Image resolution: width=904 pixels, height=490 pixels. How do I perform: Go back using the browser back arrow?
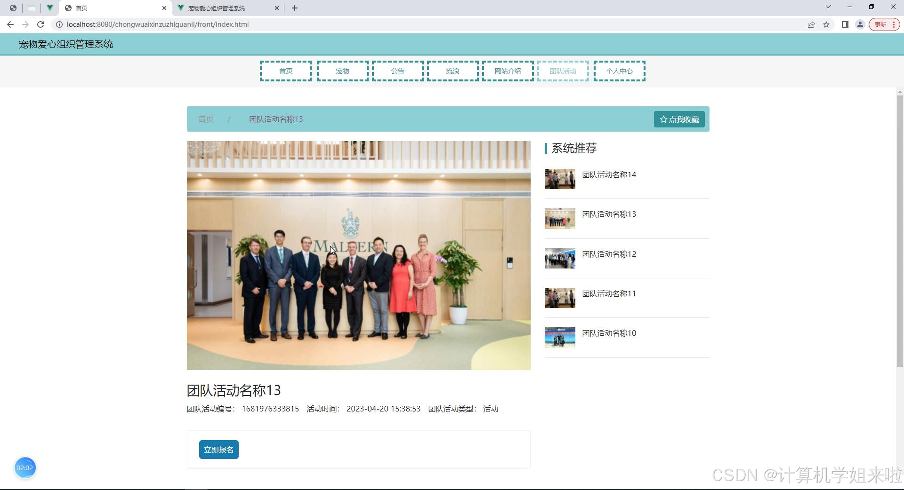[10, 24]
